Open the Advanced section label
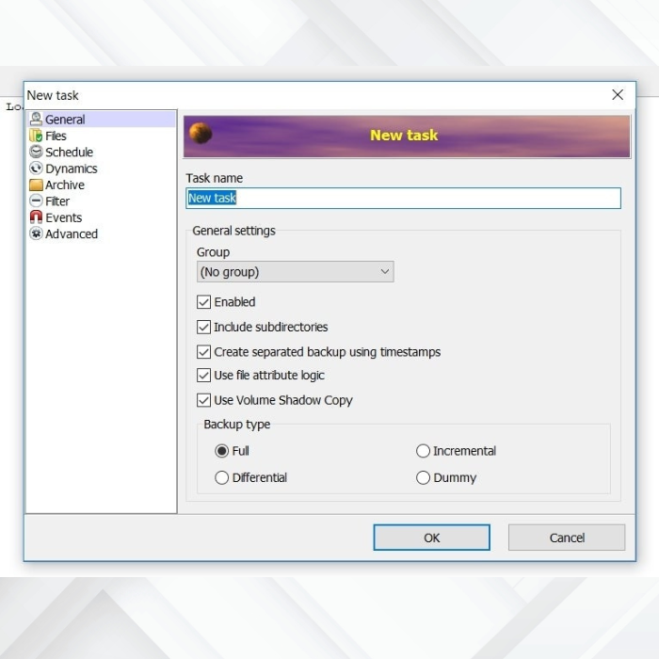Image resolution: width=659 pixels, height=659 pixels. (72, 234)
